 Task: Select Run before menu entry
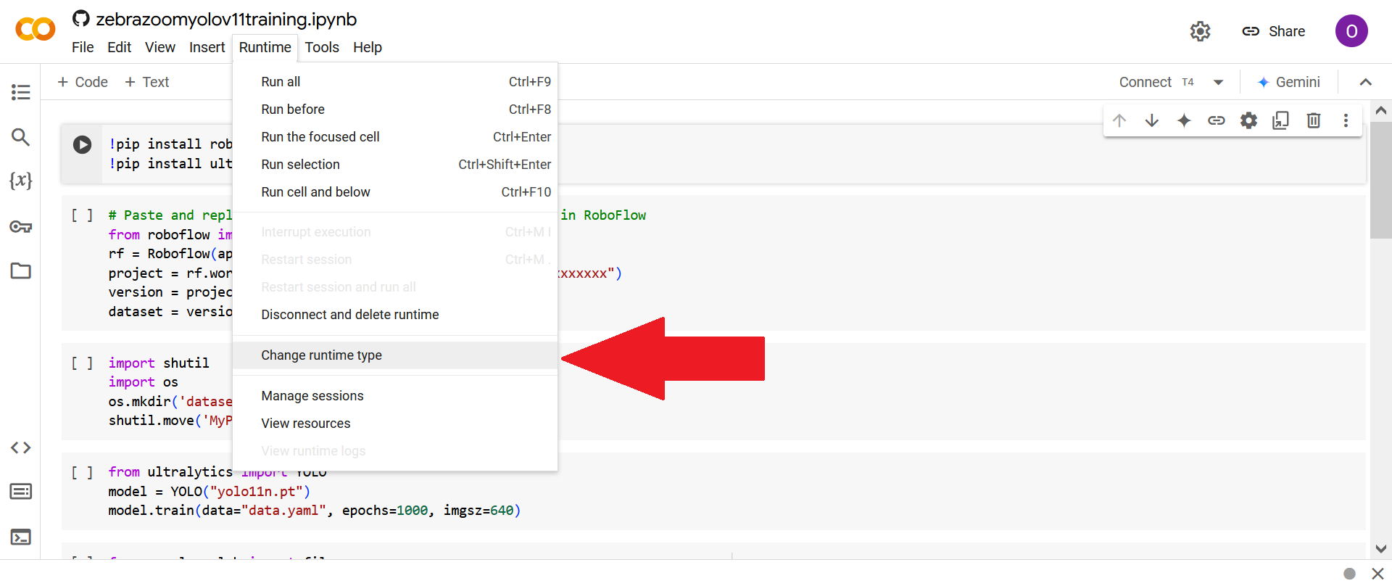(395, 110)
